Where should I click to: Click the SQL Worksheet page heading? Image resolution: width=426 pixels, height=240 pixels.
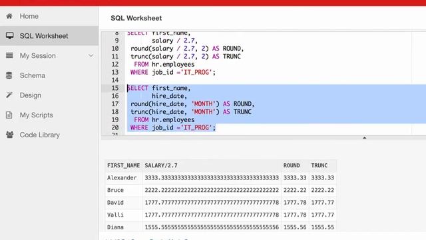click(x=136, y=18)
